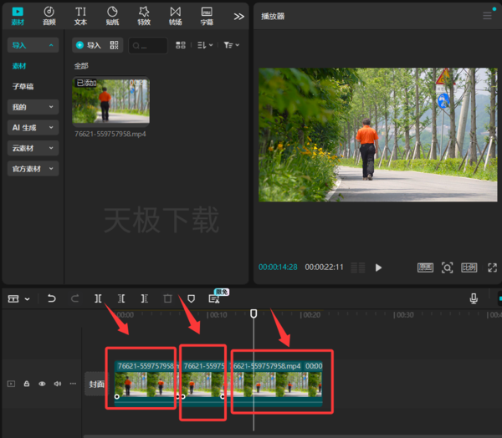Toggle the 原画 original quality button
Screen dimensions: 502x438
426,267
